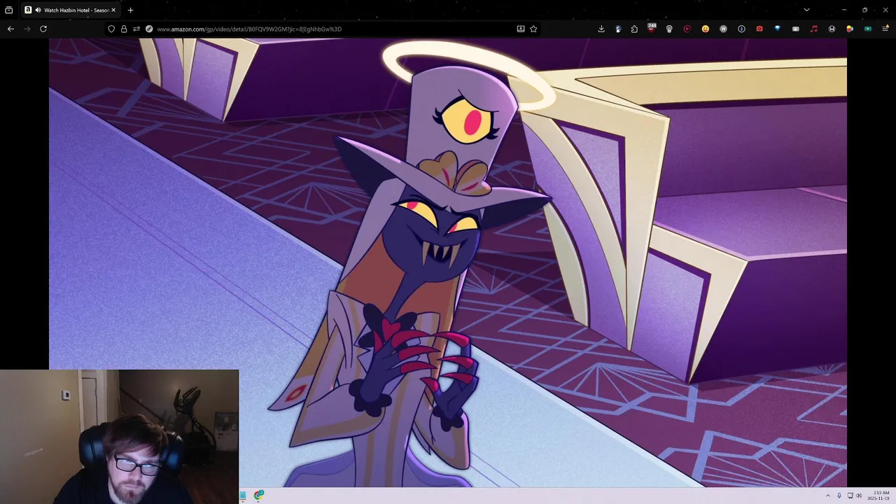
Task: Close the Watch Hazbin Hotel tab
Action: pos(113,10)
